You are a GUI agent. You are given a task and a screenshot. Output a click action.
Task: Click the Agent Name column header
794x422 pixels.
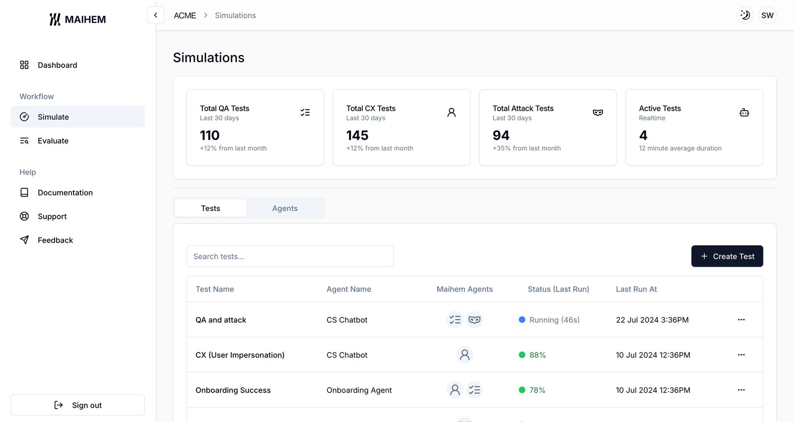coord(349,289)
